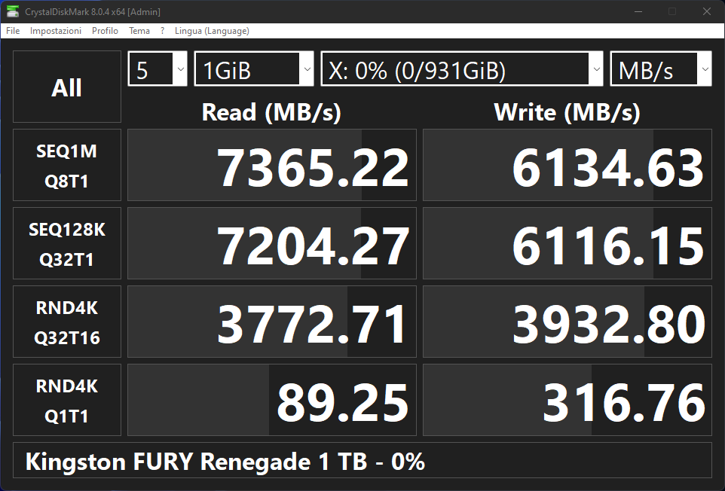Start the SEQ1M Q8T1 test
Image resolution: width=725 pixels, height=491 pixels.
(67, 165)
